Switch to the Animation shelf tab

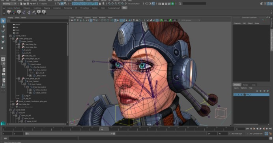click(57, 8)
